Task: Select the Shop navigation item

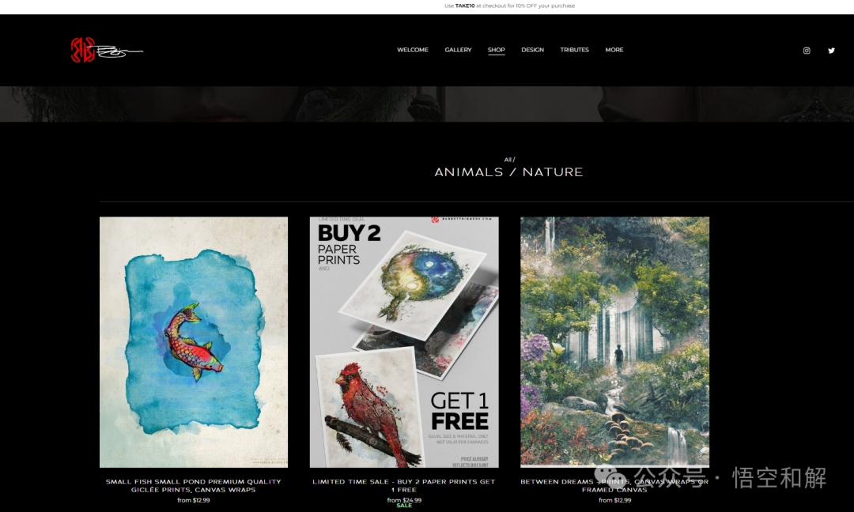Action: click(x=496, y=50)
